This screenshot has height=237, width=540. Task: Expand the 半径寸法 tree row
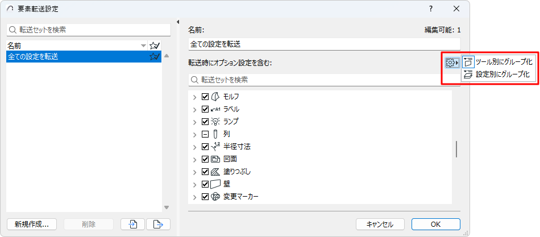point(194,147)
